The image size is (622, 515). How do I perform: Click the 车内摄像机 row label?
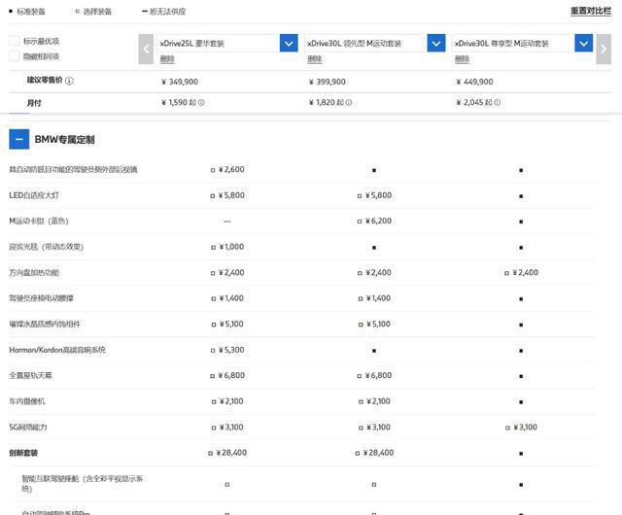click(x=27, y=401)
